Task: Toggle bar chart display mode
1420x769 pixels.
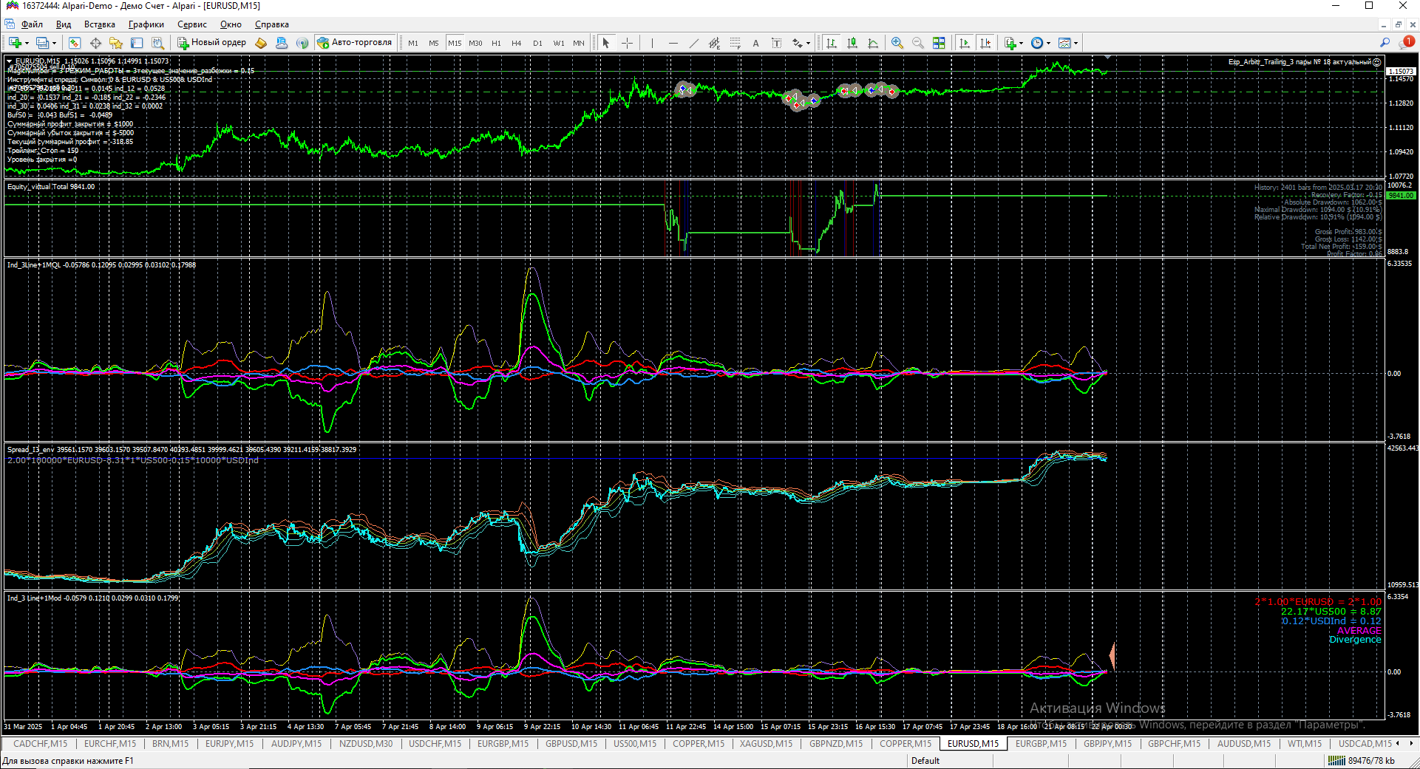Action: (x=832, y=43)
